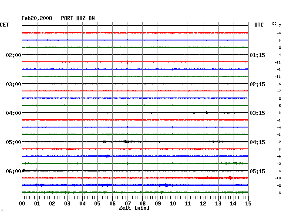Click the PART HHZ BW station title
Screen dimensions: 283x215
click(x=77, y=18)
